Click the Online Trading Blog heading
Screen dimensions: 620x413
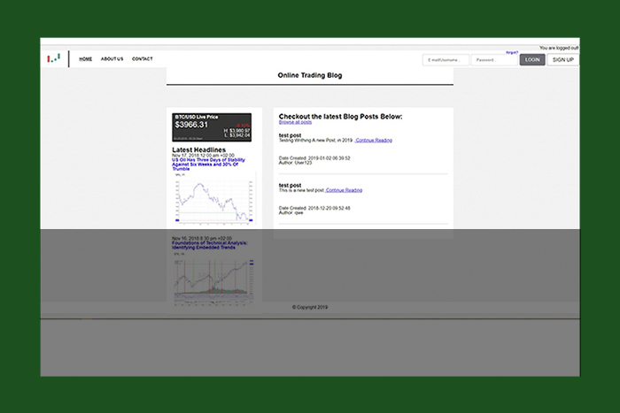310,75
